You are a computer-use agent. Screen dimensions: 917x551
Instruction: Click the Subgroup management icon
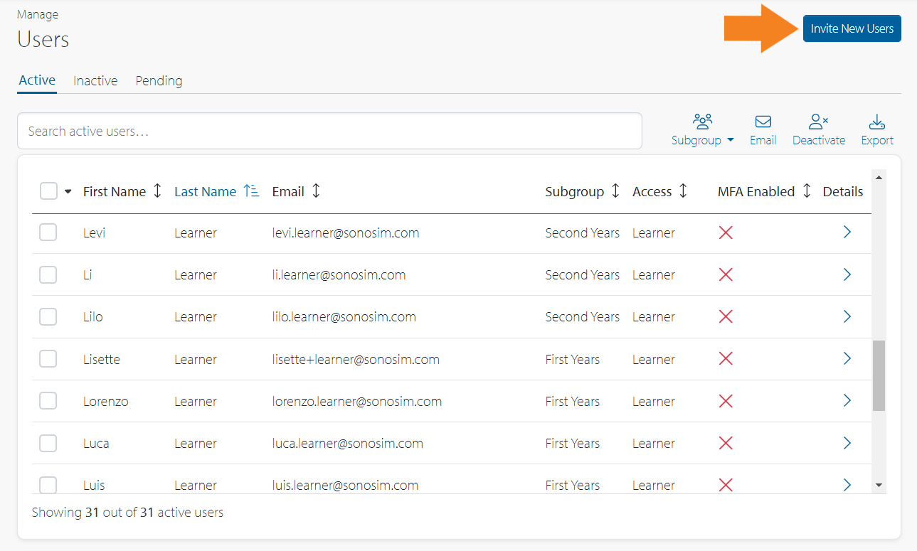pyautogui.click(x=701, y=121)
